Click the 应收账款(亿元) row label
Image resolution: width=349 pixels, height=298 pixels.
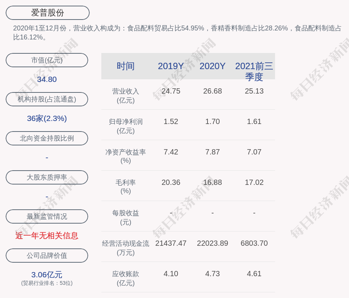coord(126,278)
